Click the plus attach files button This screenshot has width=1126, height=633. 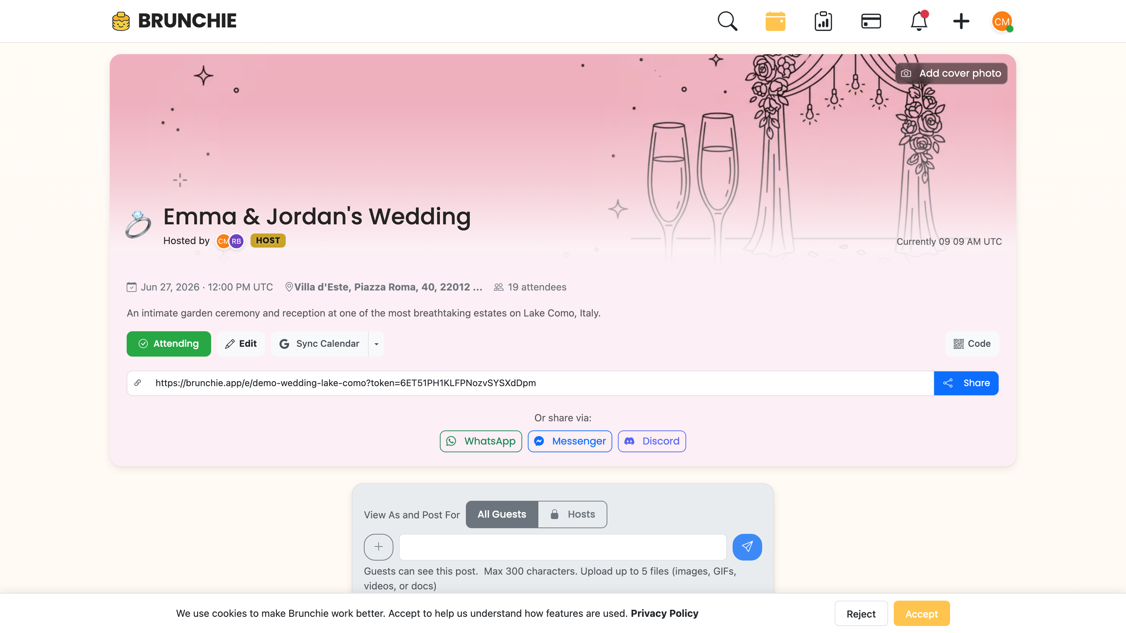[379, 547]
